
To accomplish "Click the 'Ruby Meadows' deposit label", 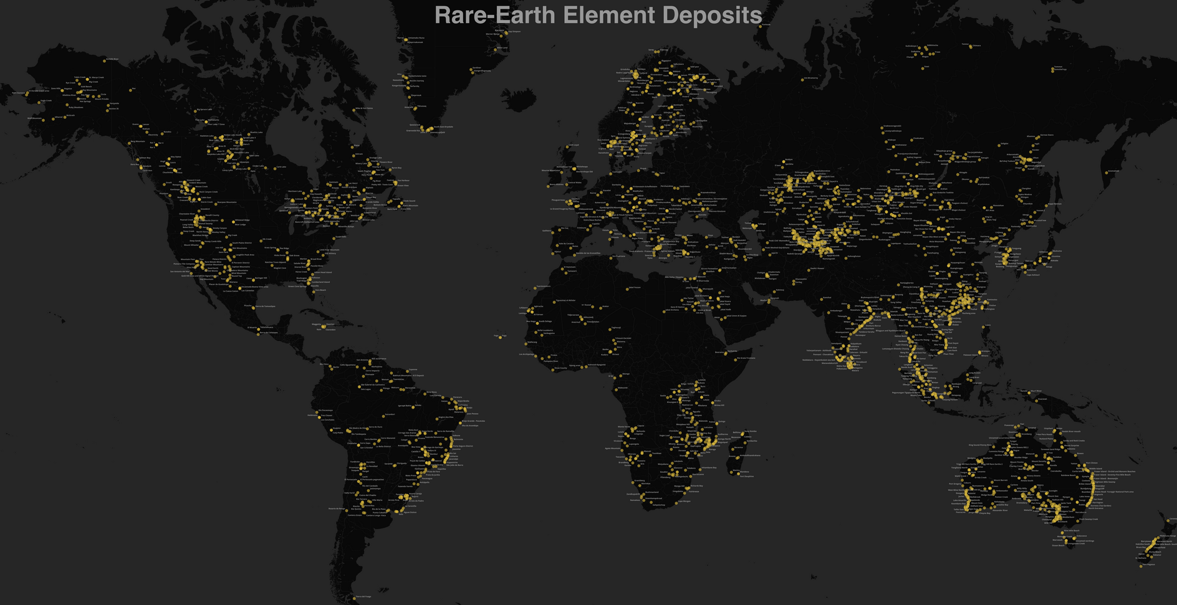I will coord(76,107).
